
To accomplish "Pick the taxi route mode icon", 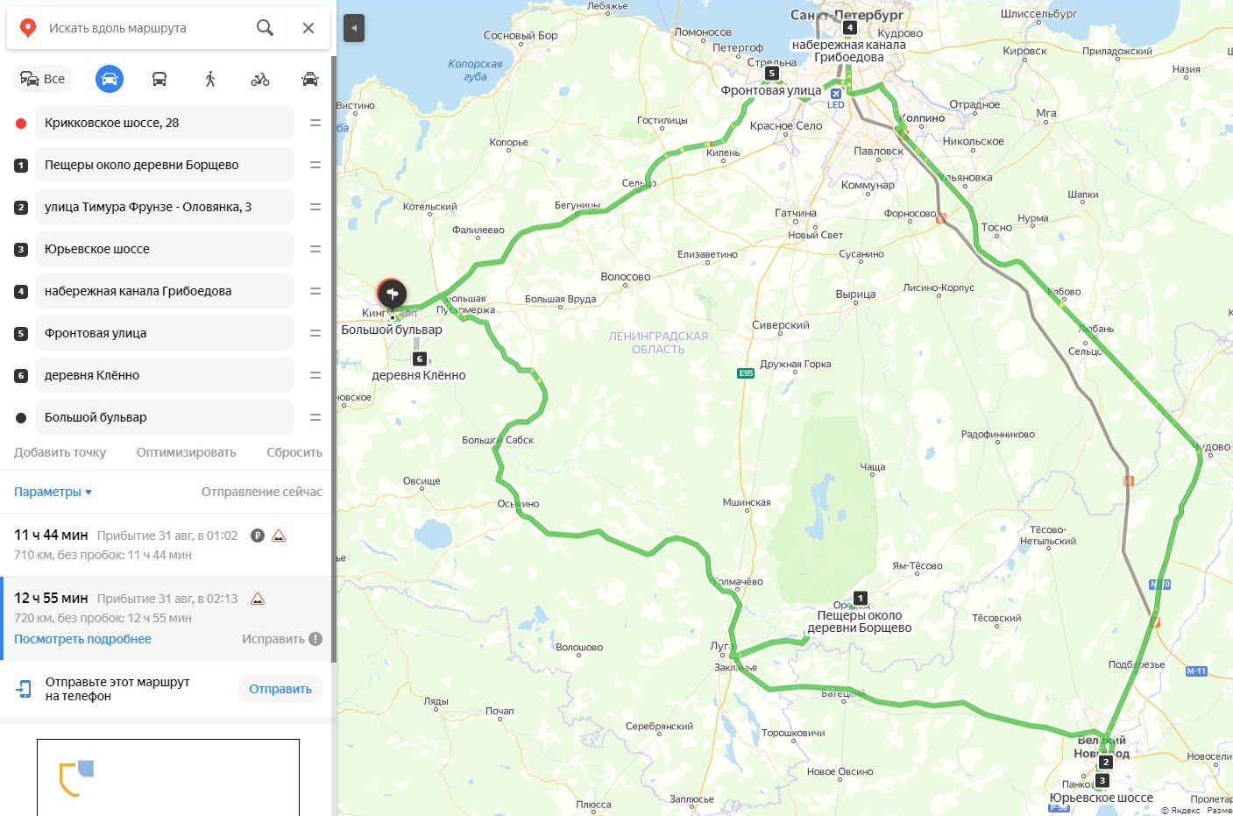I will pos(310,79).
